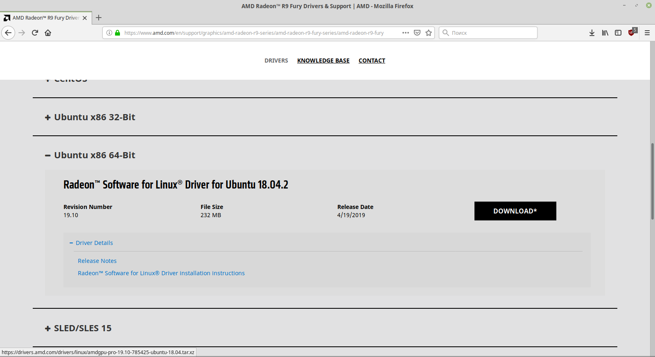Click the address bar URL
This screenshot has width=655, height=357.
(254, 33)
